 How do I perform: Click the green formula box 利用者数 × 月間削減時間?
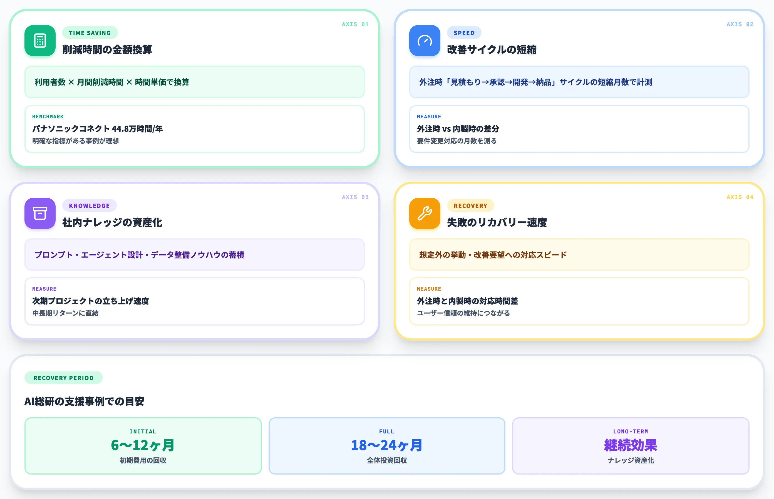(195, 82)
